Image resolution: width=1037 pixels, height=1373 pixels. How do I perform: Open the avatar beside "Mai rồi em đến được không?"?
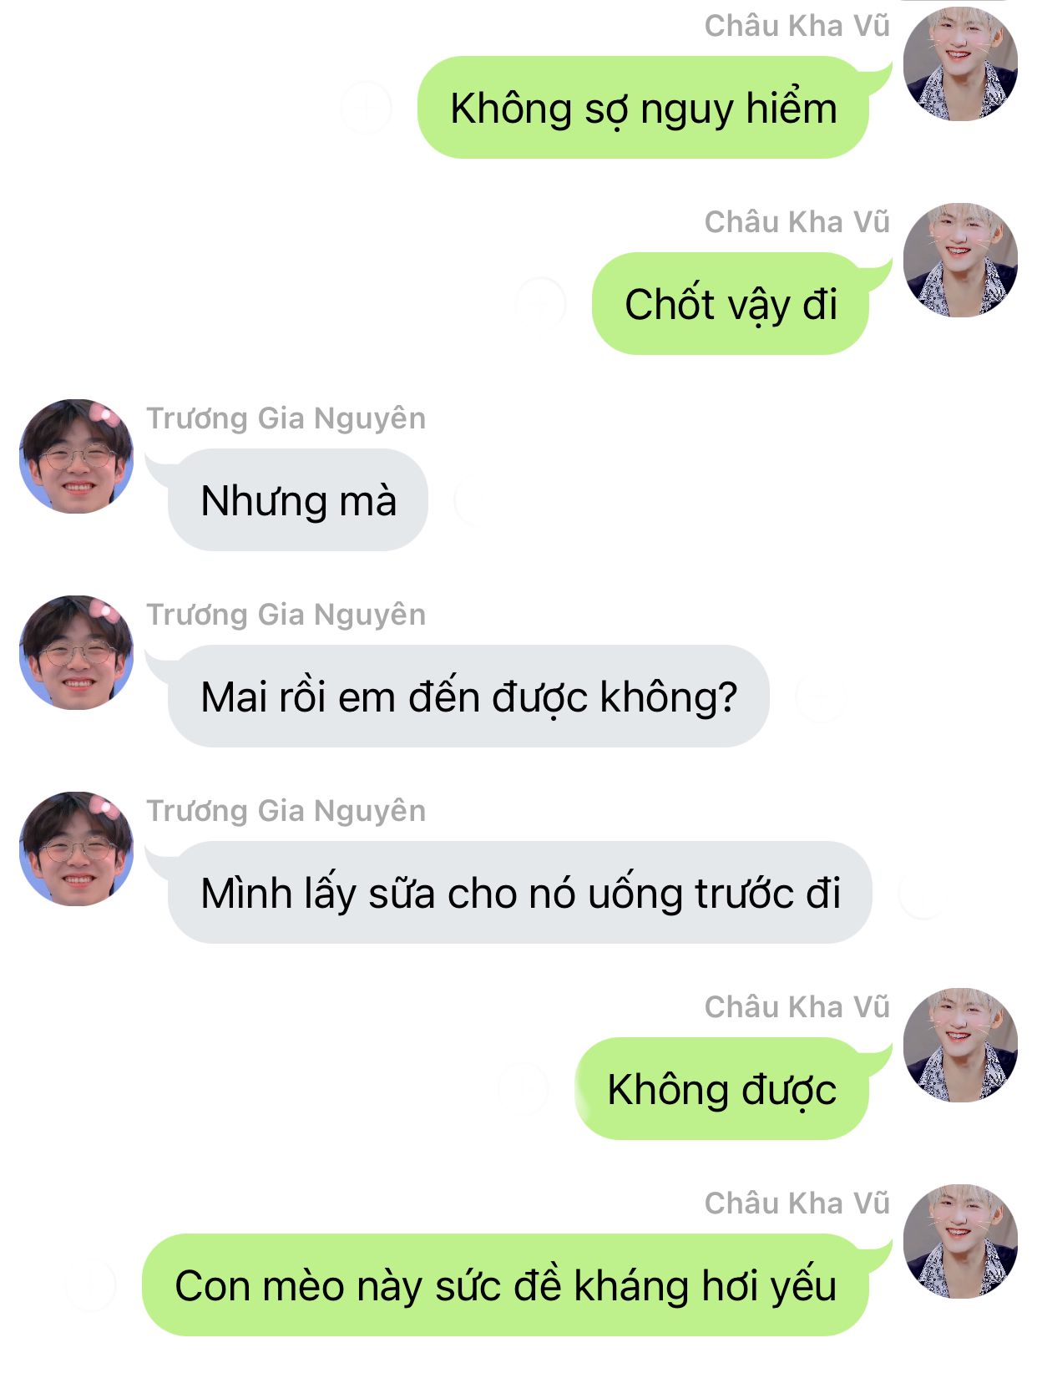click(x=77, y=652)
